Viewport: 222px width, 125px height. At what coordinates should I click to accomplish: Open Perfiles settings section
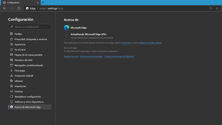30,34
